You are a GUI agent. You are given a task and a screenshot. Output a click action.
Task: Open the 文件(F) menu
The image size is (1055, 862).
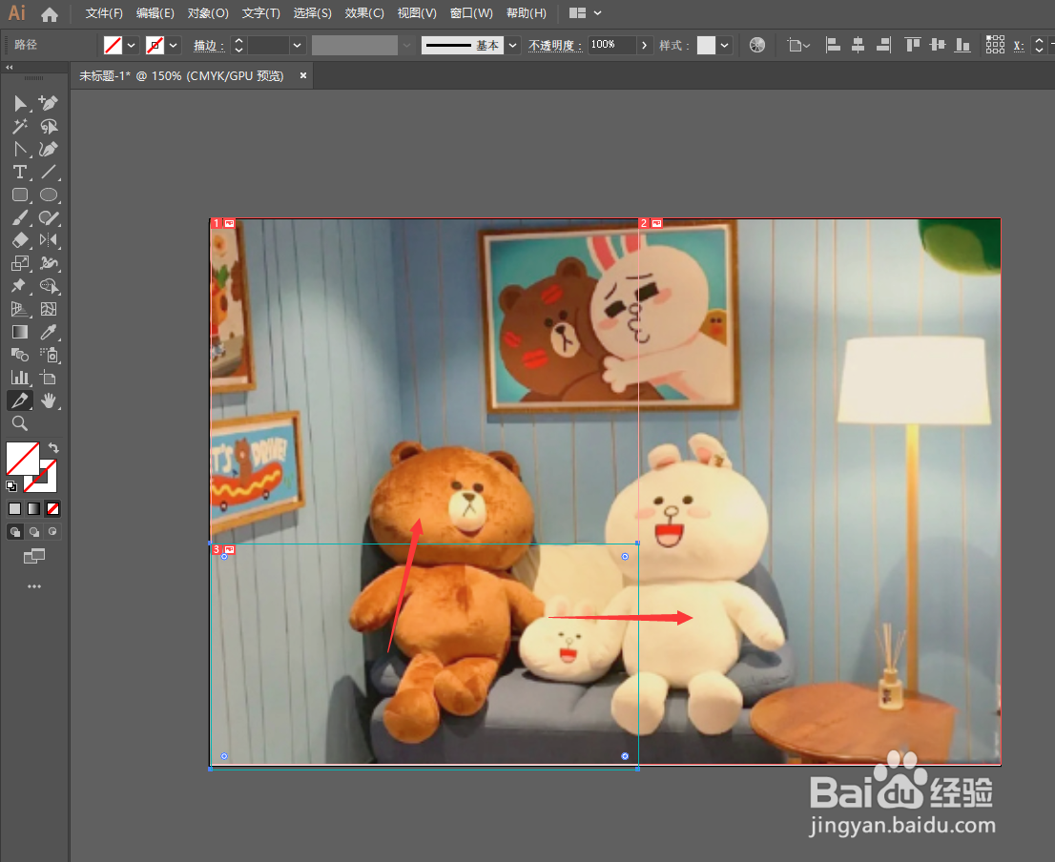(x=104, y=13)
